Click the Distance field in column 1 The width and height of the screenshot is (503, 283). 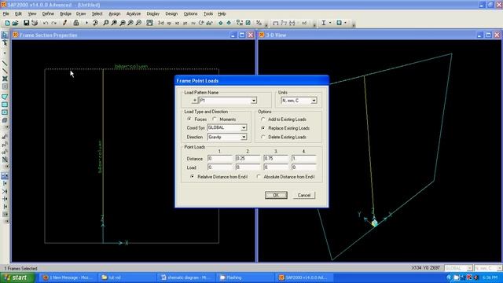click(220, 159)
